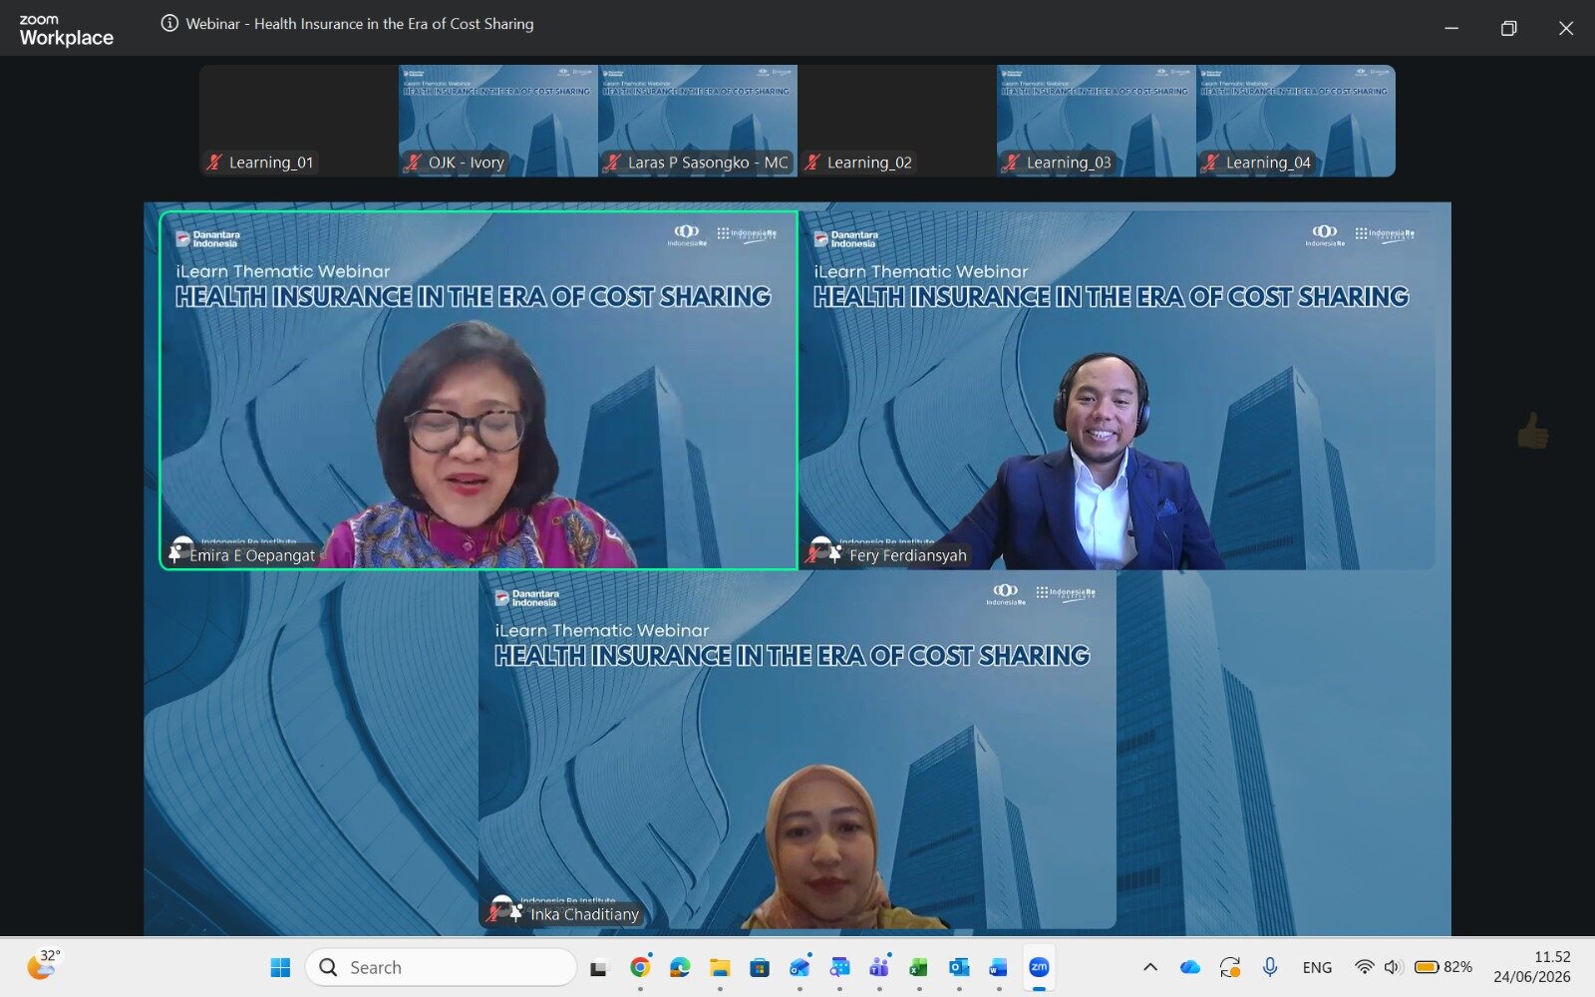1595x997 pixels.
Task: Open Microsoft Teams from the taskbar
Action: point(879,967)
